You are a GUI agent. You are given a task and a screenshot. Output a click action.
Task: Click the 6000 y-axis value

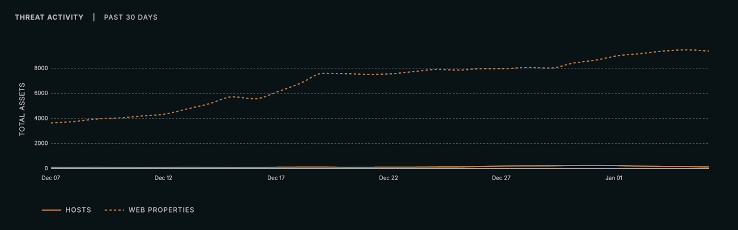pyautogui.click(x=41, y=93)
